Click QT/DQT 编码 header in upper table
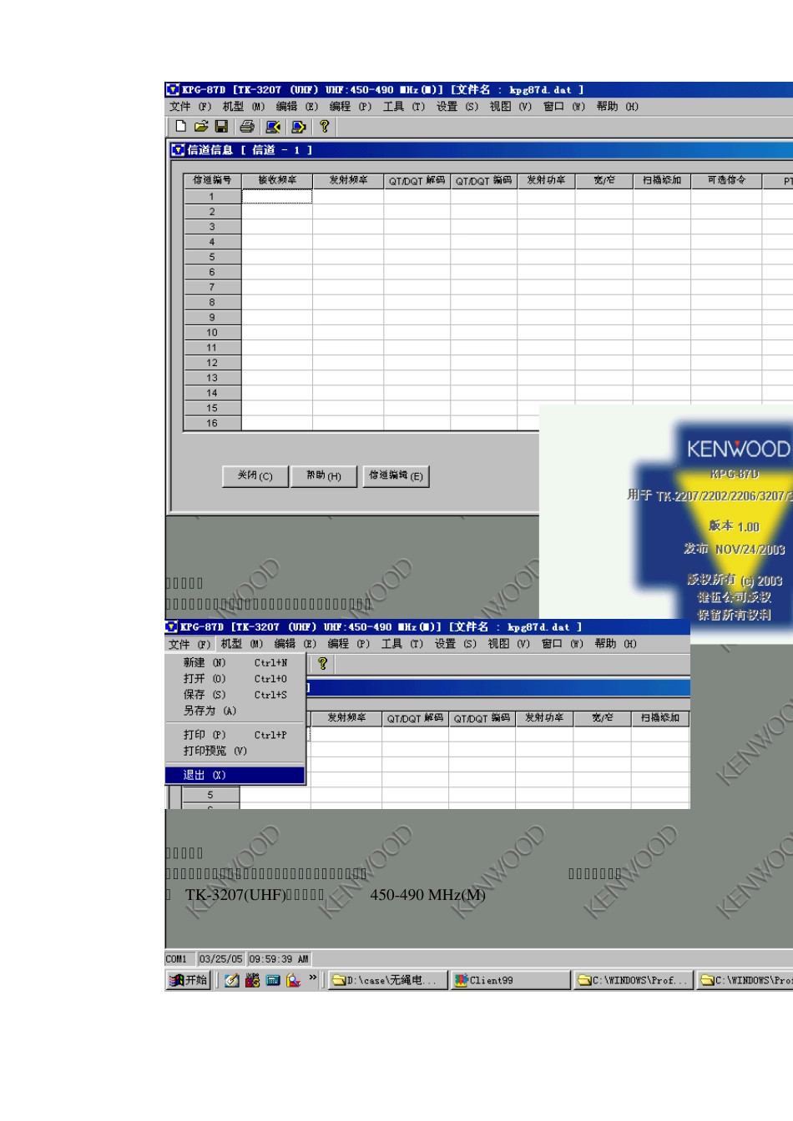This screenshot has width=793, height=1121. pos(484,180)
